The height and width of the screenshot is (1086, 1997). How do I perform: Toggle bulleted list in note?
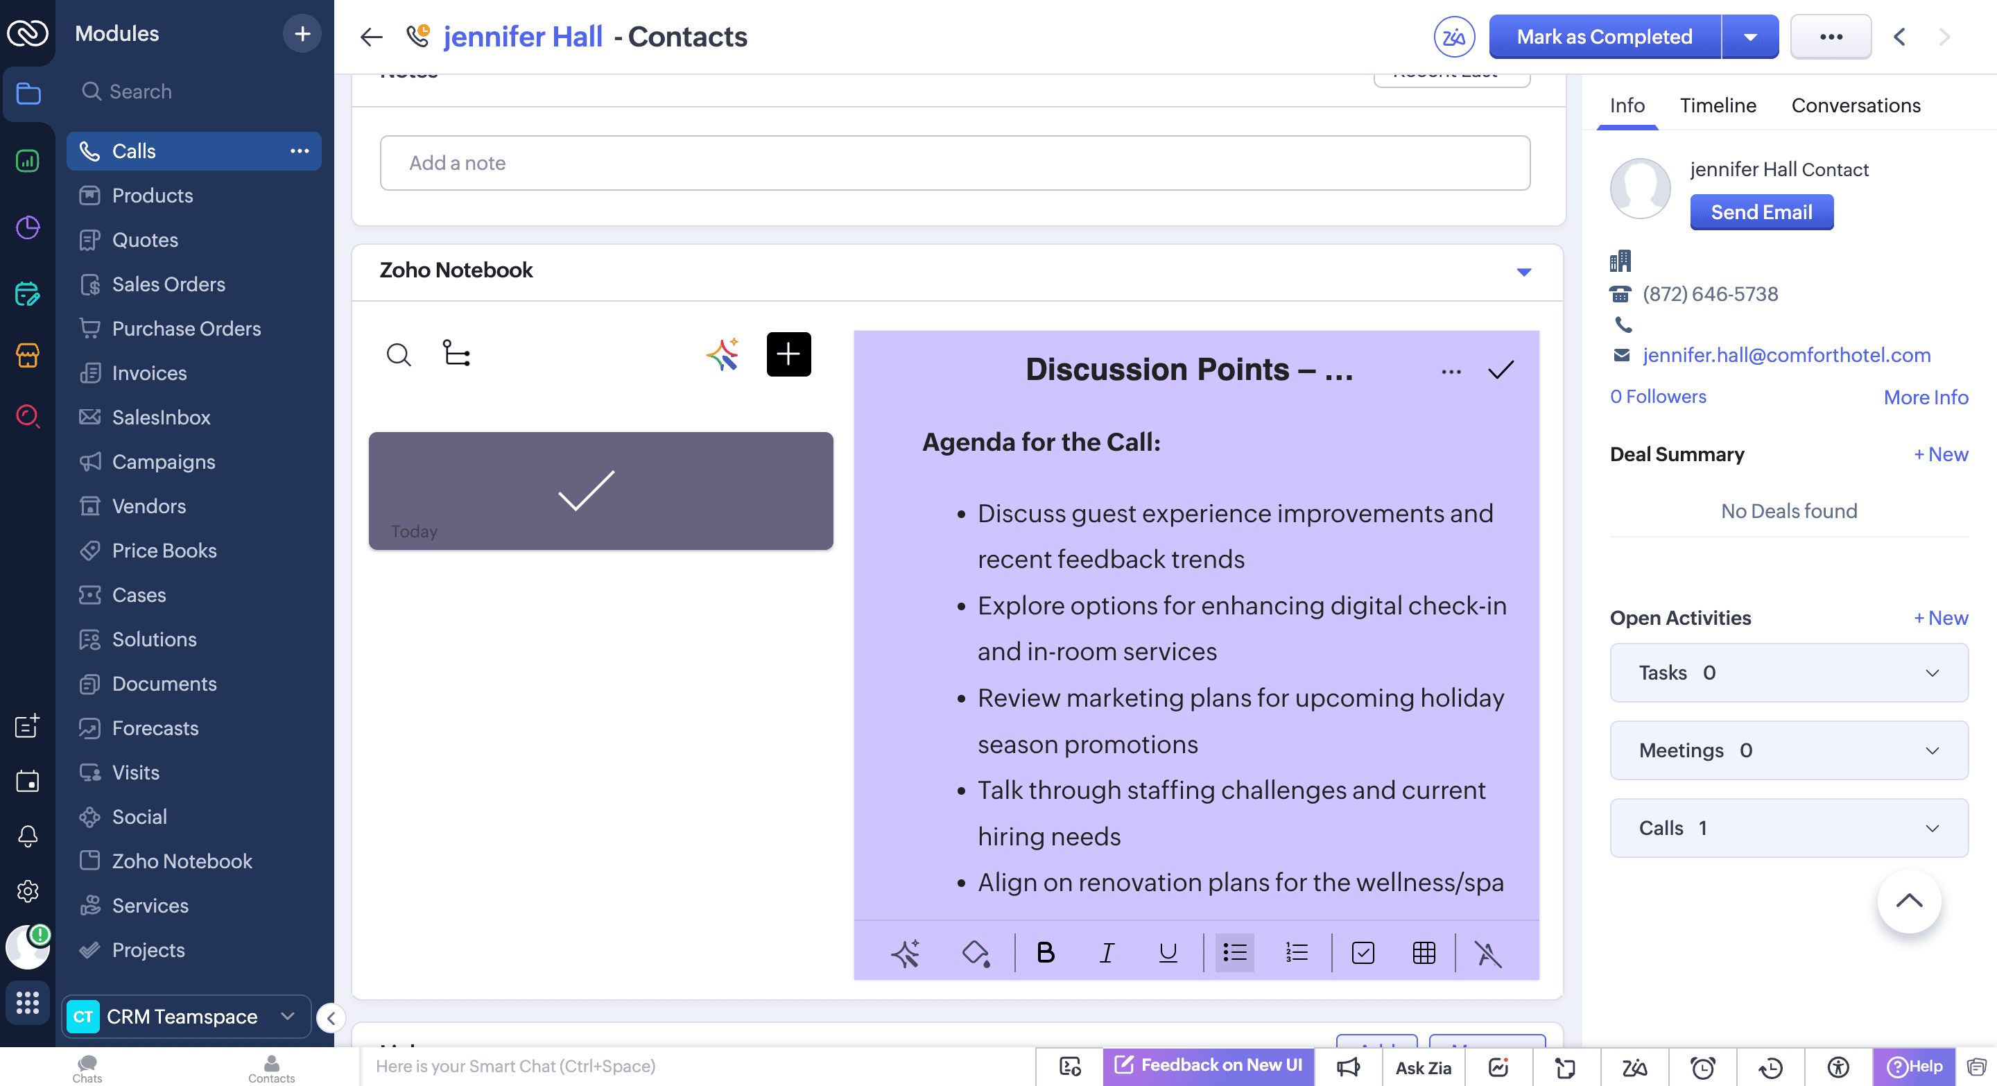(1234, 953)
